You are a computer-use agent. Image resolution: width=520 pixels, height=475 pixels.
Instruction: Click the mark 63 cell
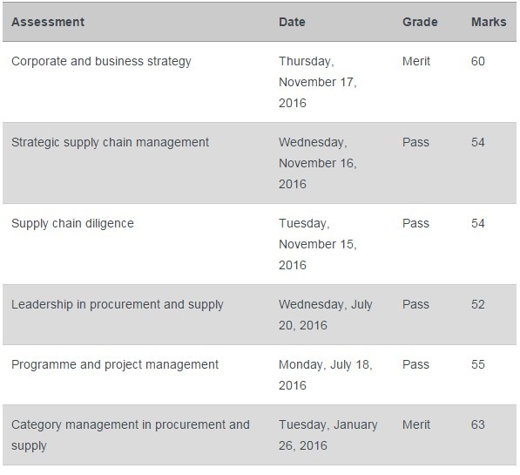[x=478, y=424]
